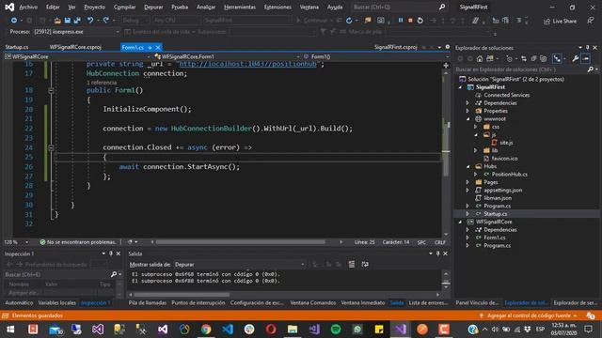
Task: Toggle pin on the Form1.cs tab
Action: 150,48
